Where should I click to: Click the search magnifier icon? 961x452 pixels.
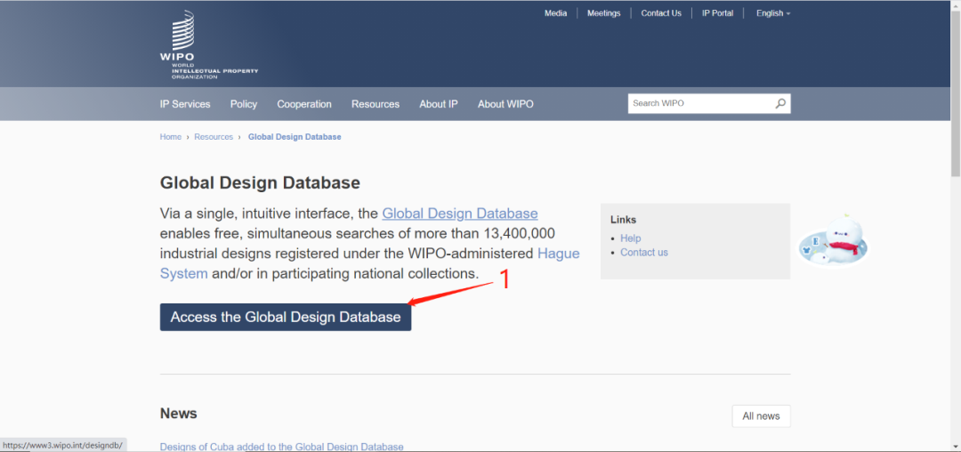780,103
